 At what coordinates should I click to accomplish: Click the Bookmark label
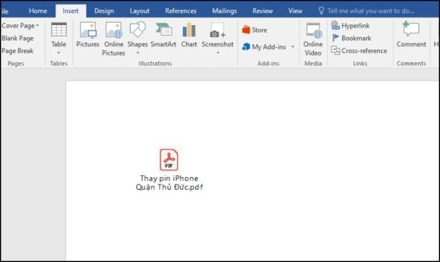(x=356, y=38)
